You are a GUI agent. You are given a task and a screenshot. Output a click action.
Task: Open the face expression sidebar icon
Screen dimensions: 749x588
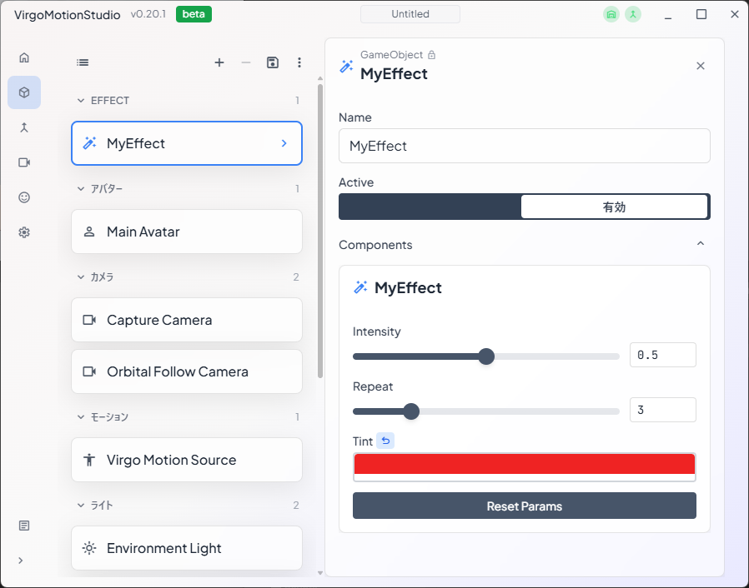pyautogui.click(x=24, y=197)
